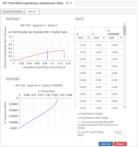
Task: Close the API 1104 assessment panel
Action: pyautogui.click(x=71, y=3)
